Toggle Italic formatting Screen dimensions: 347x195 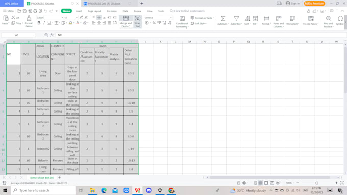[x=44, y=23]
